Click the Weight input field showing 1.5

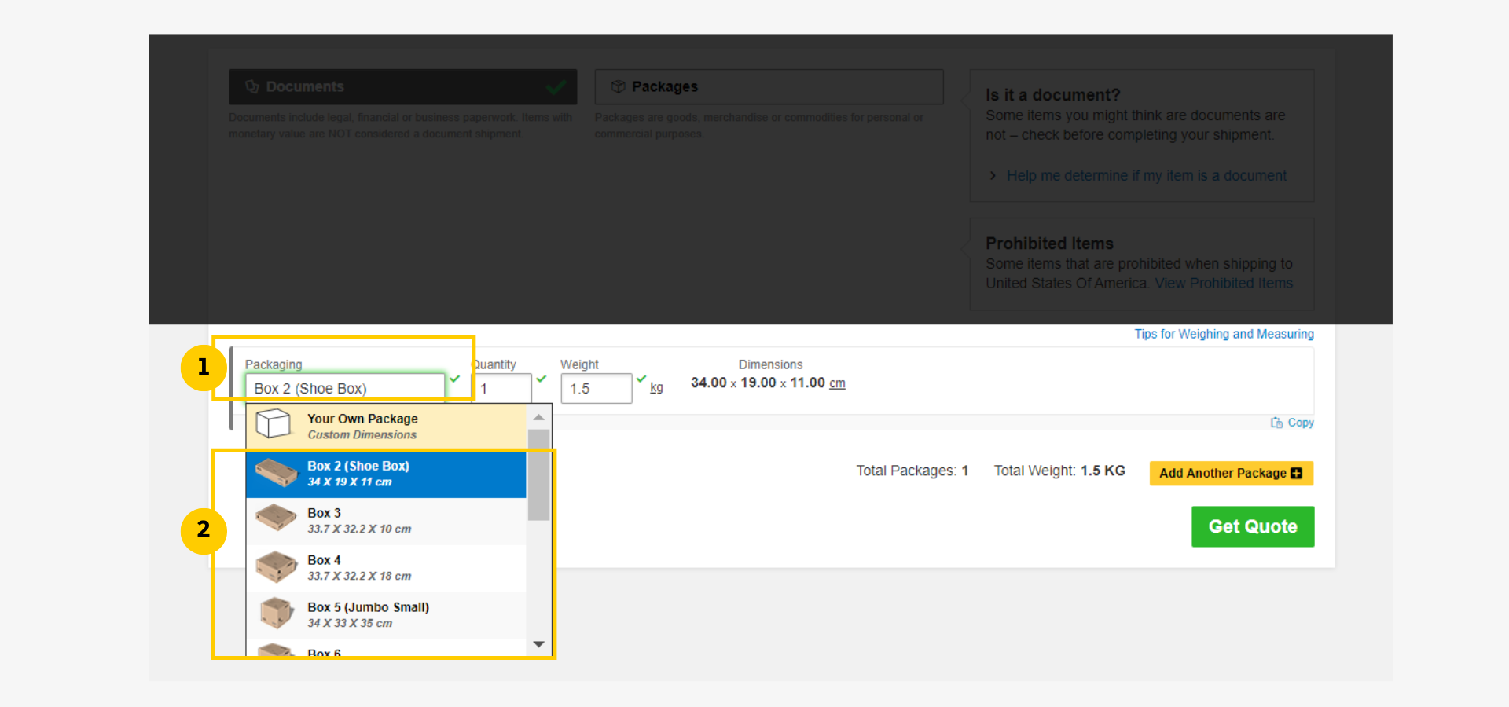click(x=596, y=388)
